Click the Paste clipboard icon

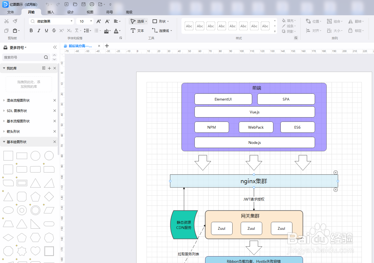[x=15, y=31]
